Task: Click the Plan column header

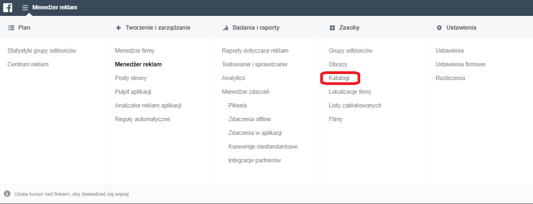Action: 24,28
